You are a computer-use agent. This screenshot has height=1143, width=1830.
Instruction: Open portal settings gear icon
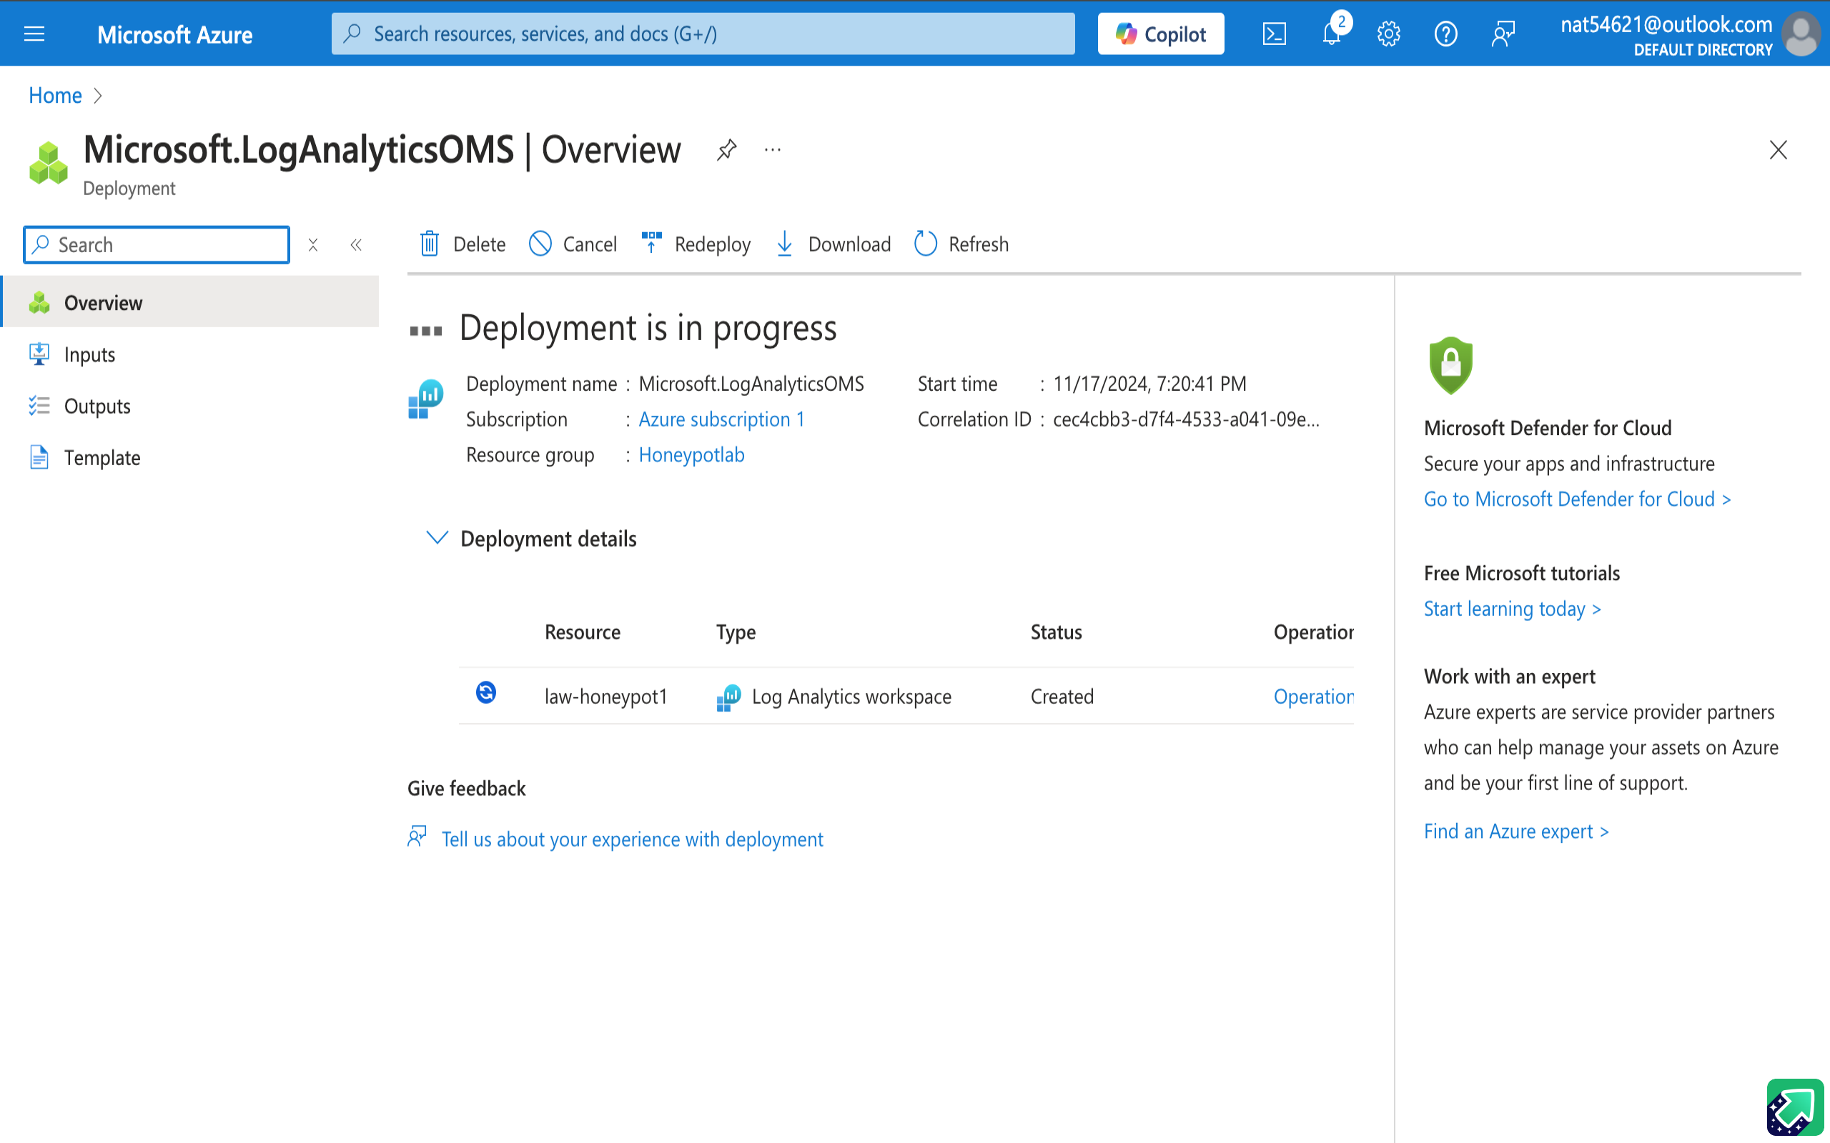pyautogui.click(x=1388, y=34)
